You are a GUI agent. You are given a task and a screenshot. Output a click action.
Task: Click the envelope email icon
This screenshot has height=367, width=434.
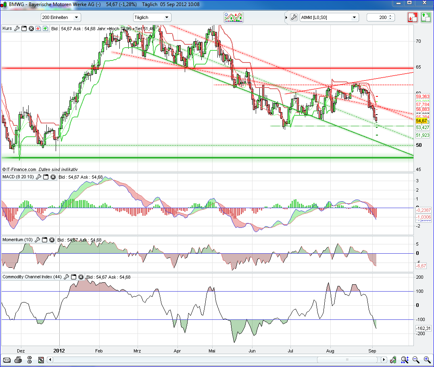6,360
